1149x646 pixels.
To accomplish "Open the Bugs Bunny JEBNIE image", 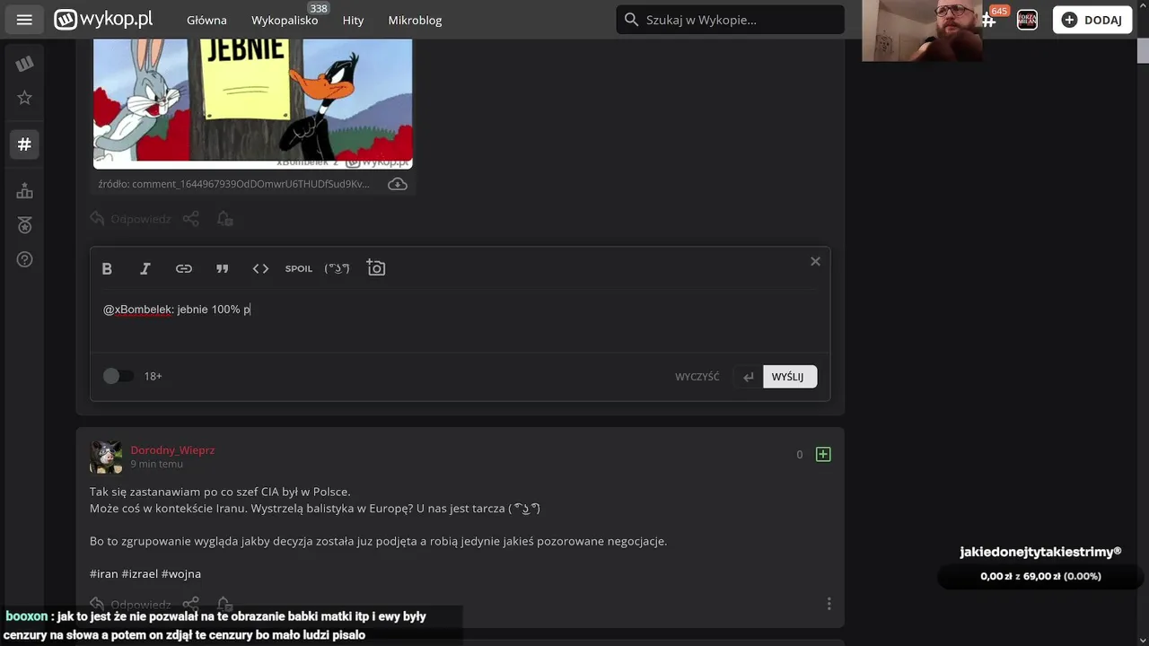I will pos(253,103).
